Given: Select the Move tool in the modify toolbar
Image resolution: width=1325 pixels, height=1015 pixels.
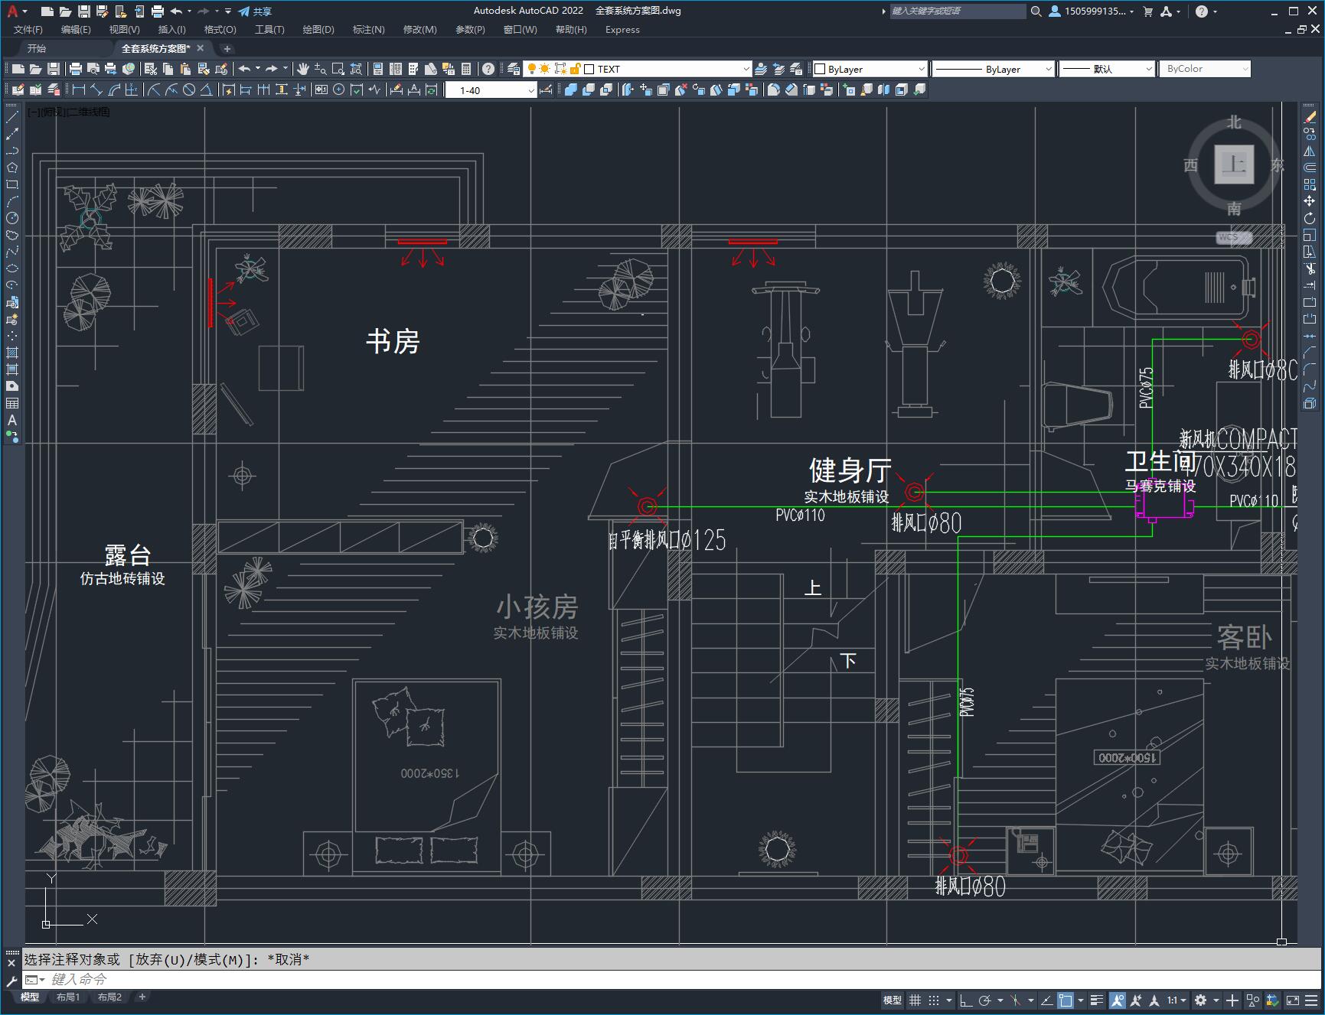Looking at the screenshot, I should [x=1310, y=201].
